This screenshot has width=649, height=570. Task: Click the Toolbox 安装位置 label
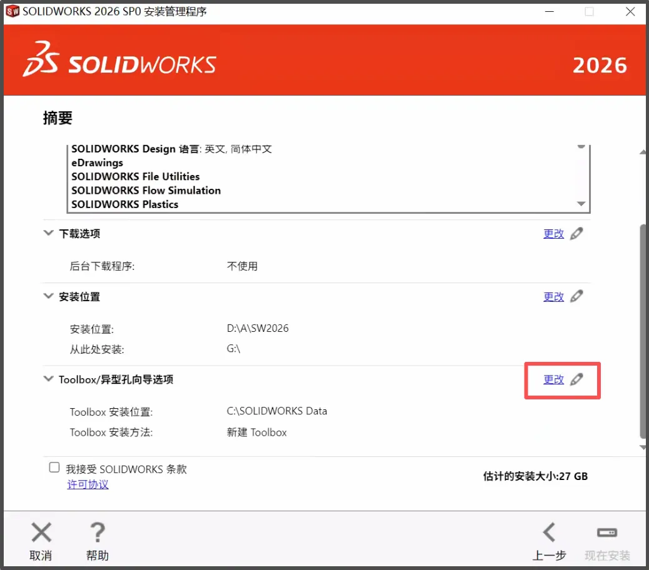click(x=111, y=412)
